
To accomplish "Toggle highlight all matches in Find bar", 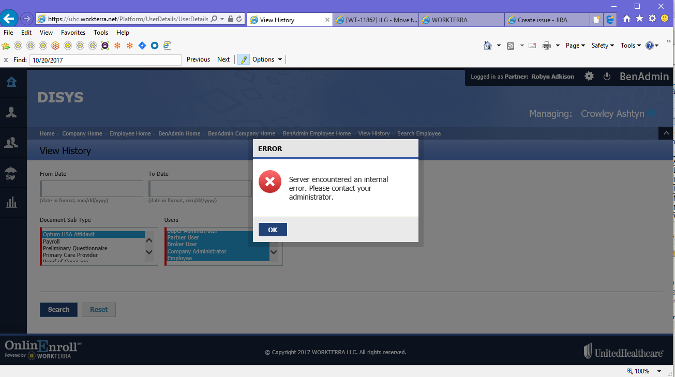I will (x=243, y=59).
